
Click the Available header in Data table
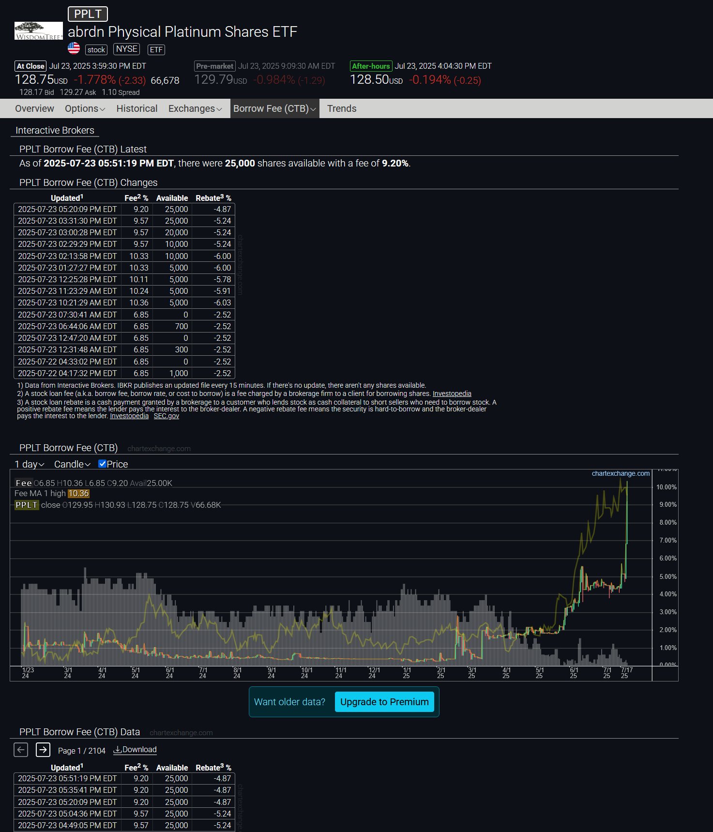[x=172, y=768]
